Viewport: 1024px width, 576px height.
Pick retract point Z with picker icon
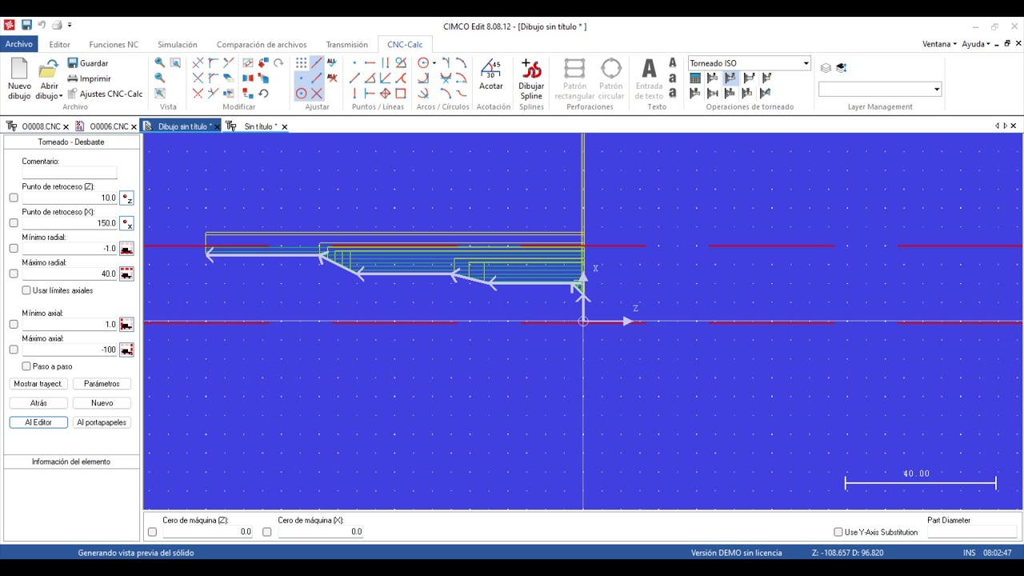pyautogui.click(x=126, y=198)
